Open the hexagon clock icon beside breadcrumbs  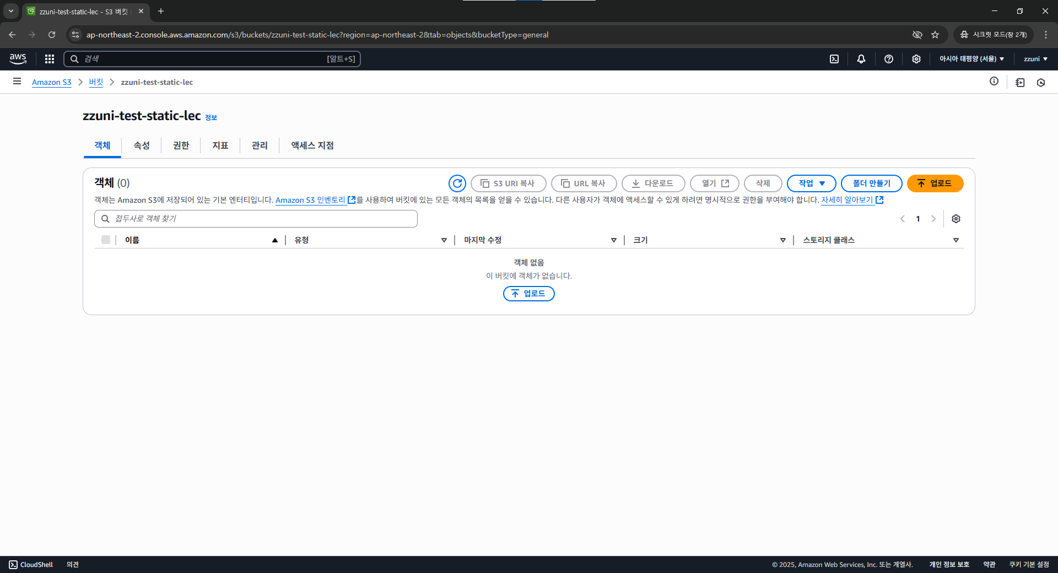tap(1041, 83)
